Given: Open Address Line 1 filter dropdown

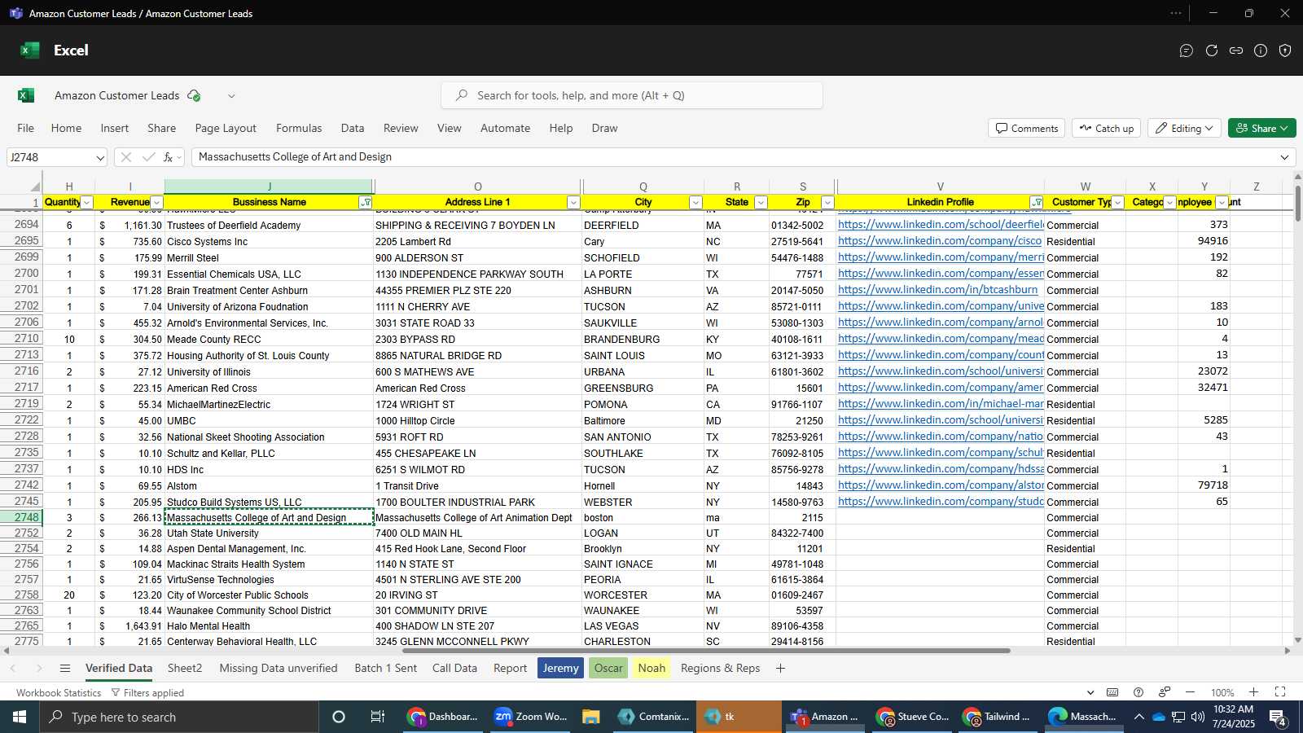Looking at the screenshot, I should tap(573, 202).
